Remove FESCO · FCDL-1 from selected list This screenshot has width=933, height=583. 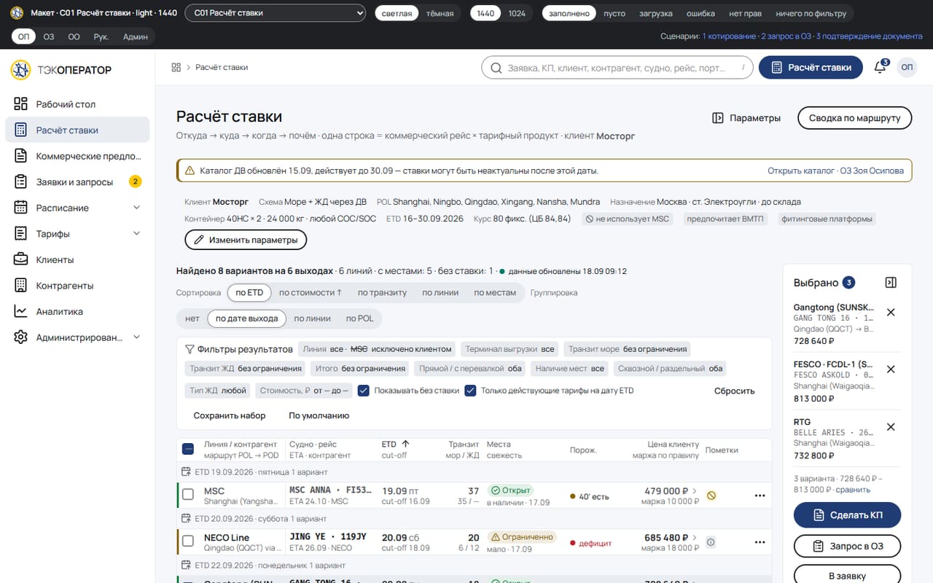coord(890,369)
